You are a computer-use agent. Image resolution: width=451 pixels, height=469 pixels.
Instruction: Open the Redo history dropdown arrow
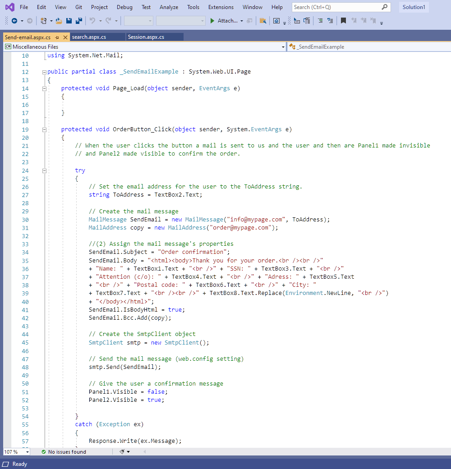[116, 21]
